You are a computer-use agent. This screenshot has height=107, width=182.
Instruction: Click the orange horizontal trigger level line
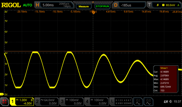point(93,51)
